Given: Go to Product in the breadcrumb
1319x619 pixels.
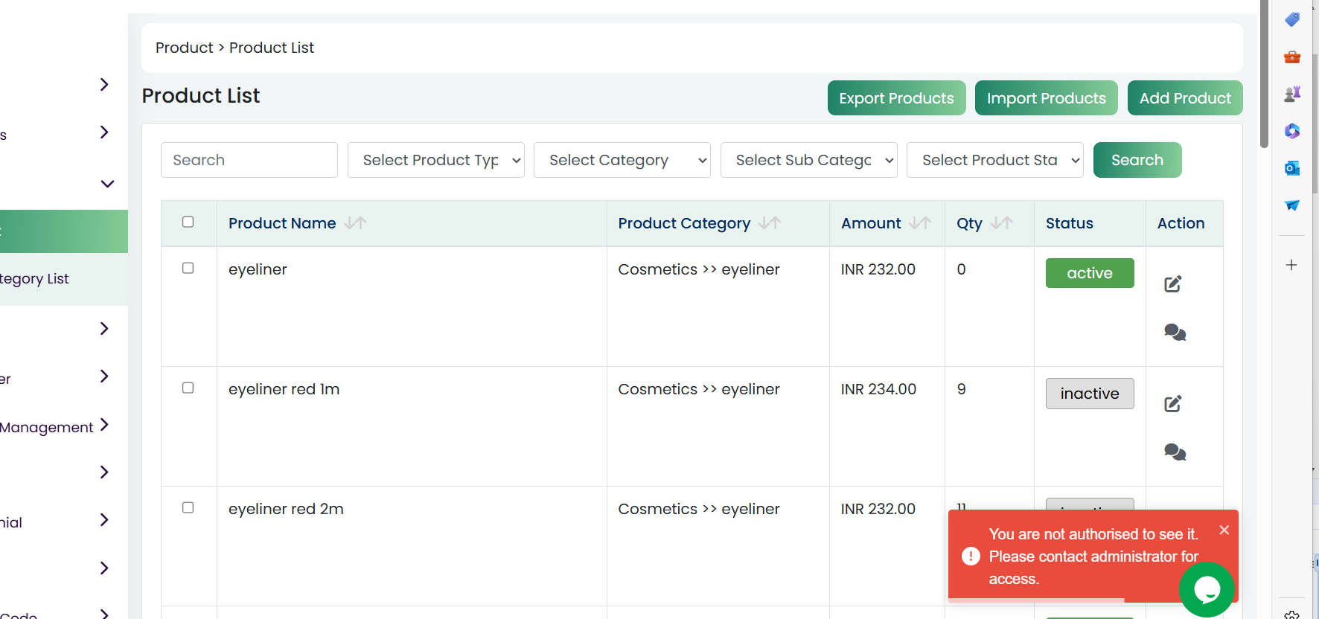Looking at the screenshot, I should point(185,48).
